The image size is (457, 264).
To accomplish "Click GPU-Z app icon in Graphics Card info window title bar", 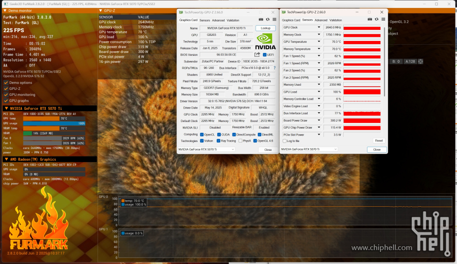I will click(181, 12).
